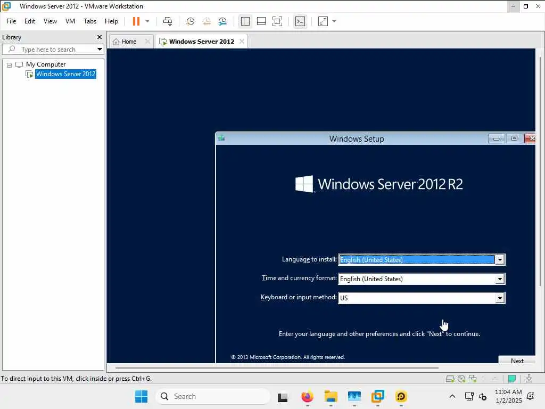545x409 pixels.
Task: Close the Library panel
Action: click(100, 37)
